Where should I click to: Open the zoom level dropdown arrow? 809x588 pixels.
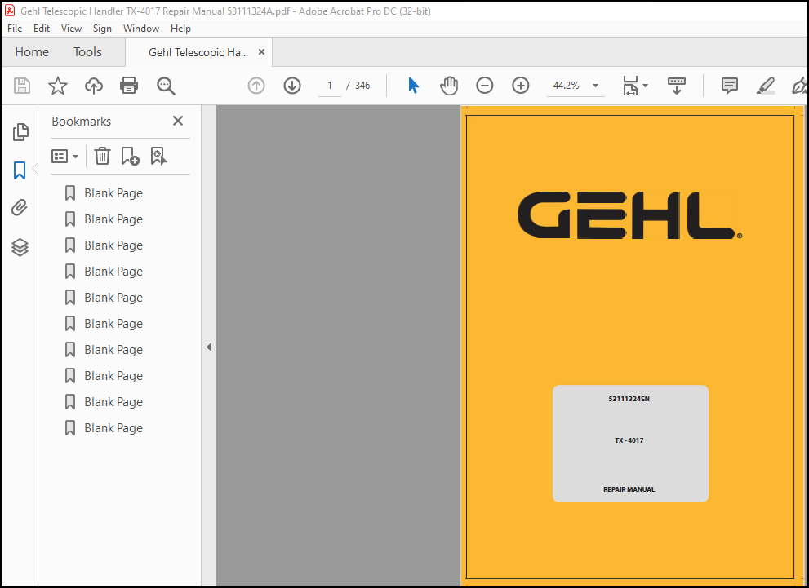point(595,86)
